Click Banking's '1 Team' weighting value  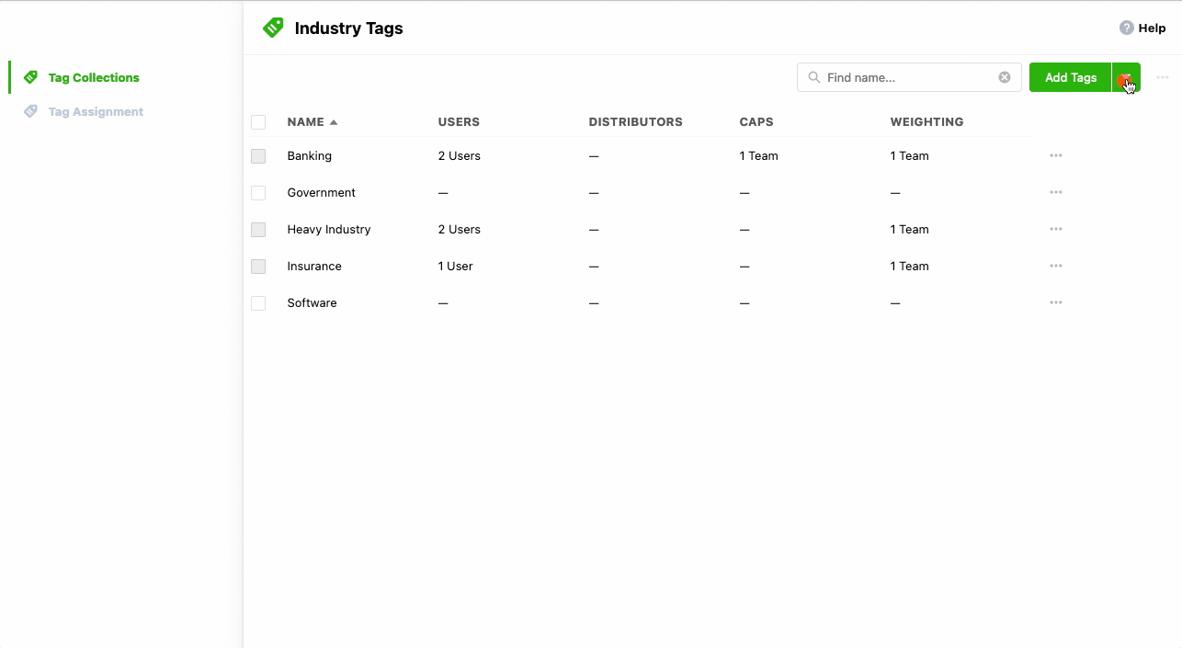(x=909, y=155)
